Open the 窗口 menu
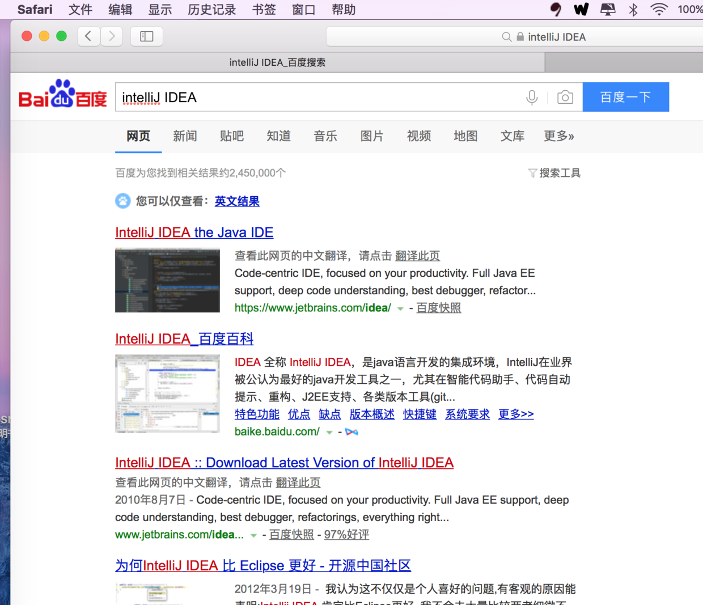This screenshot has height=605, width=703. (x=303, y=10)
